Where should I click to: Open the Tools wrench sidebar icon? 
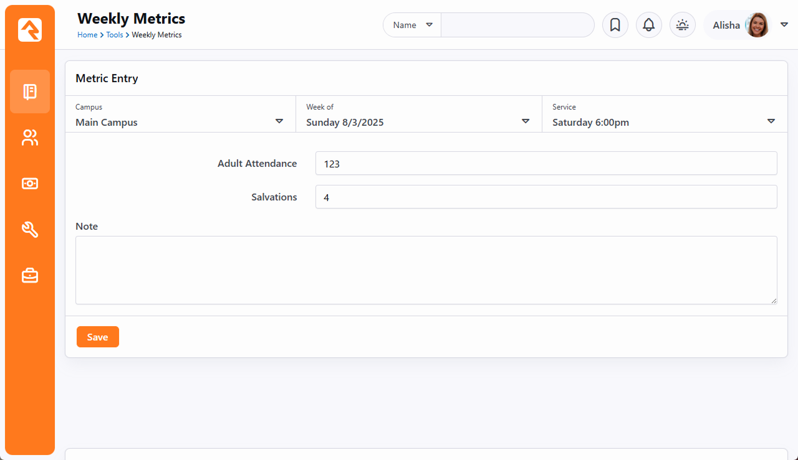[30, 229]
